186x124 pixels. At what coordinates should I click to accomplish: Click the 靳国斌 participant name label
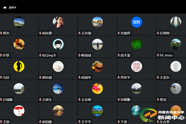point(86,55)
